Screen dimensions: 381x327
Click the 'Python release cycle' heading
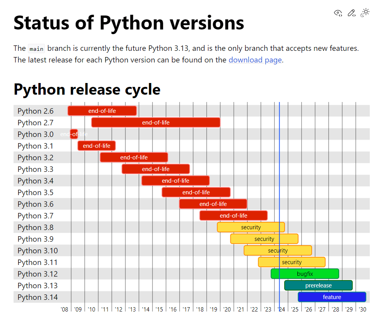[x=87, y=89]
